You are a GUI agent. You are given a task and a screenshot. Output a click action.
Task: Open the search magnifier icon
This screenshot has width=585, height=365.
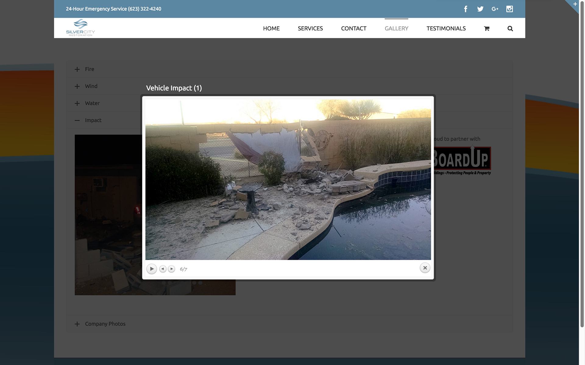point(510,28)
